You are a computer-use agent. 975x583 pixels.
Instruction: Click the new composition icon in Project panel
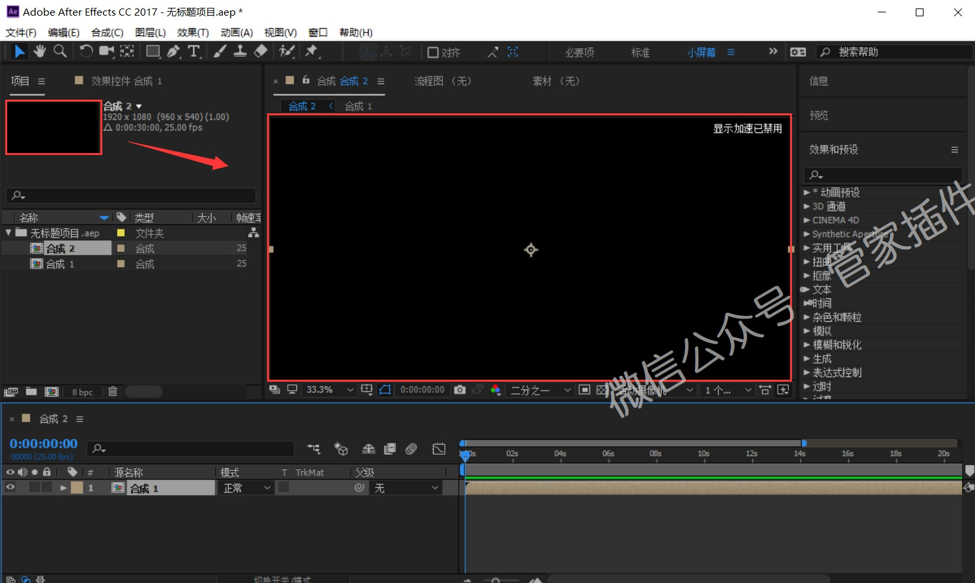coord(51,391)
